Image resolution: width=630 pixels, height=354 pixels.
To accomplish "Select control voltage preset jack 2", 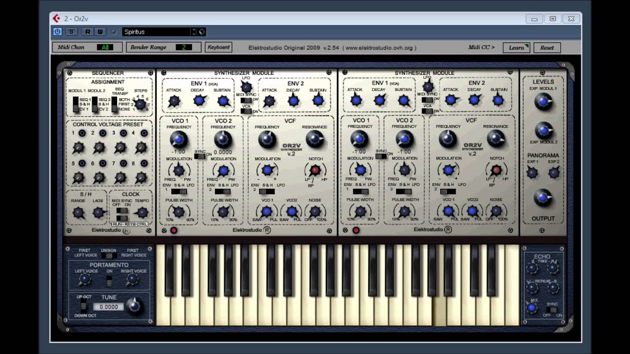I will [103, 133].
